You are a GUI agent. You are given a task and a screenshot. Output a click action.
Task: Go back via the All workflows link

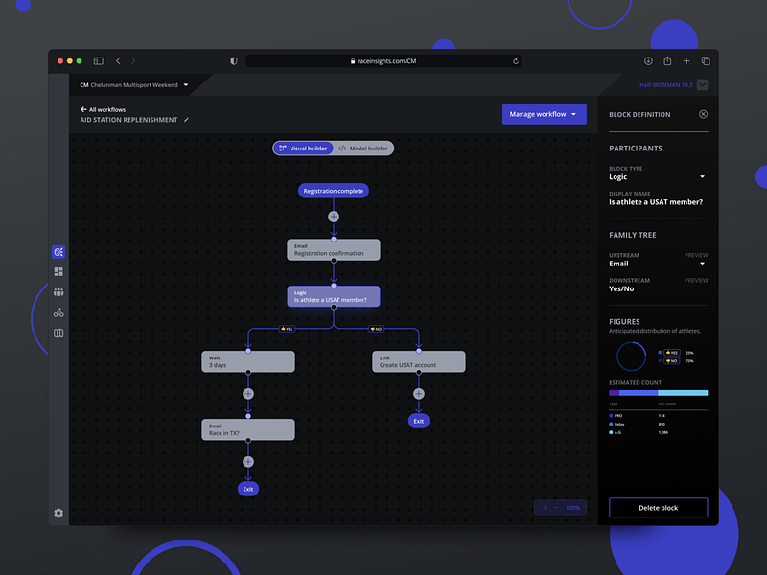point(102,109)
